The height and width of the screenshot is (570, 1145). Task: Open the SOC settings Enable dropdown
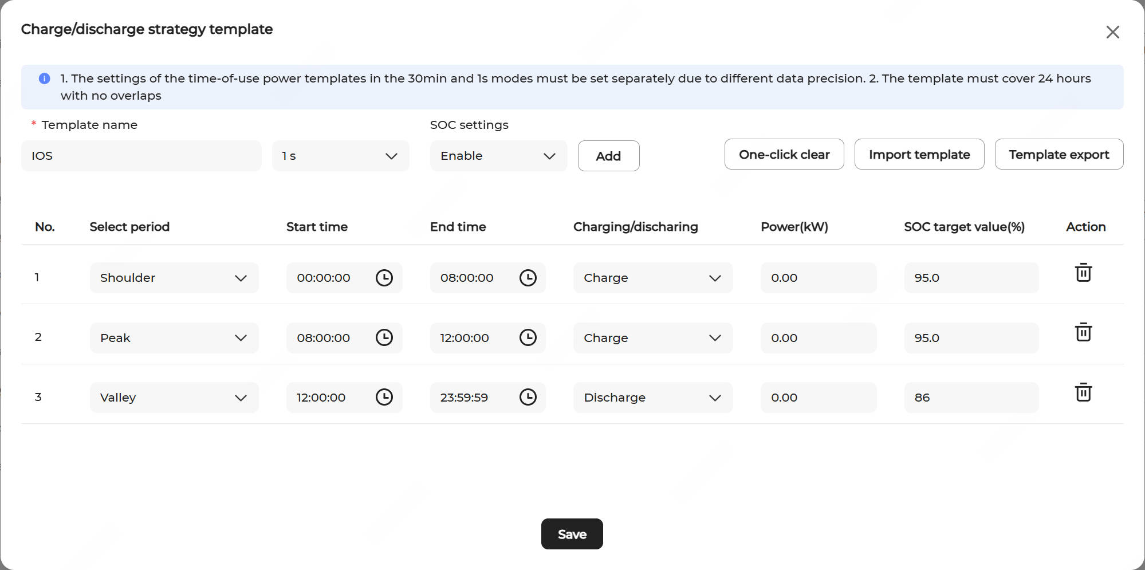(x=498, y=156)
